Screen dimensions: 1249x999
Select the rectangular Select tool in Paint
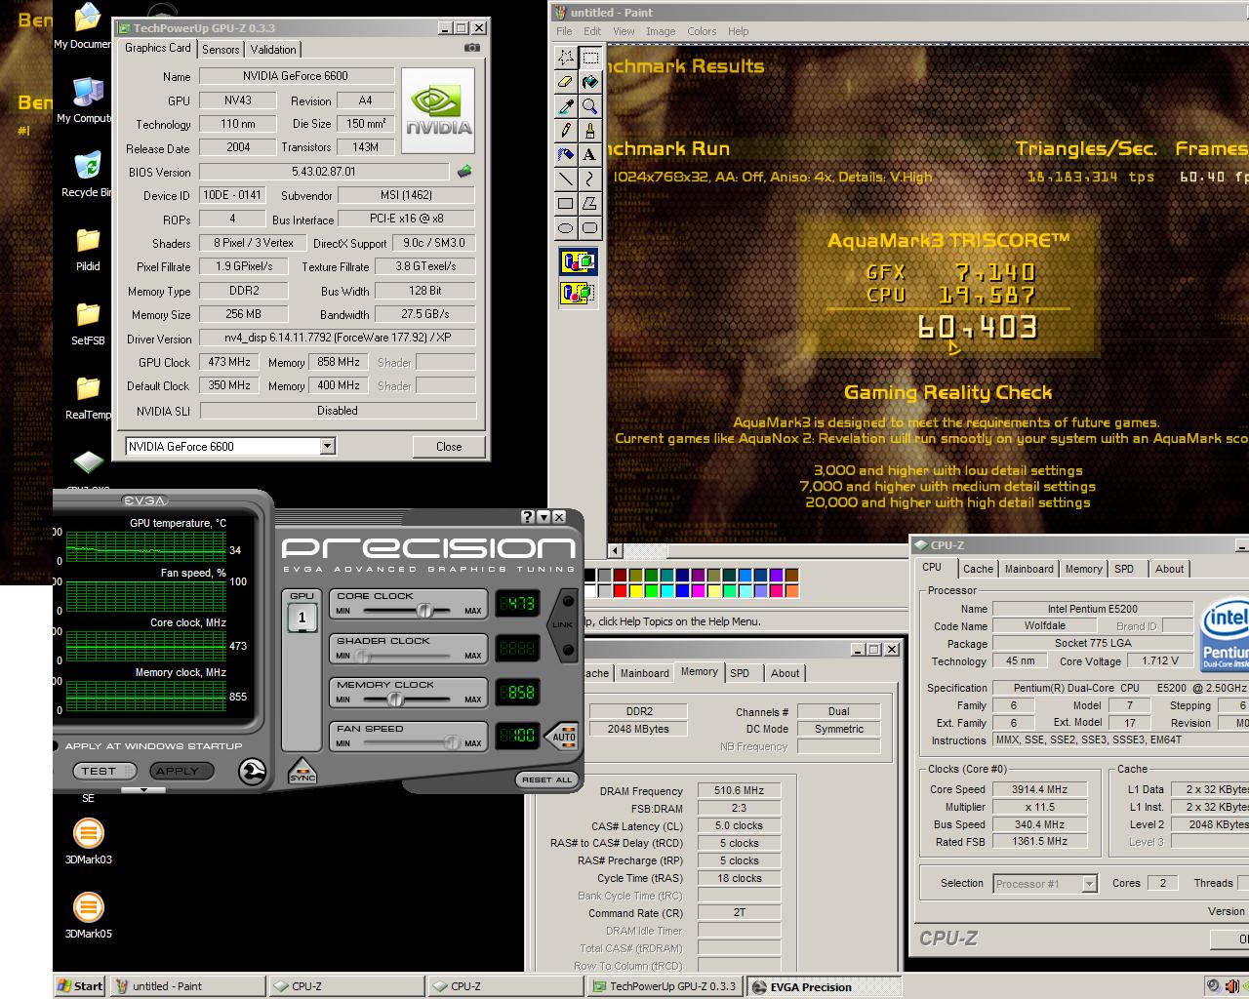589,58
